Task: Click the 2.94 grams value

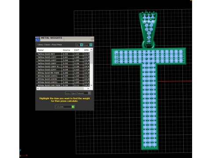Action: point(65,60)
